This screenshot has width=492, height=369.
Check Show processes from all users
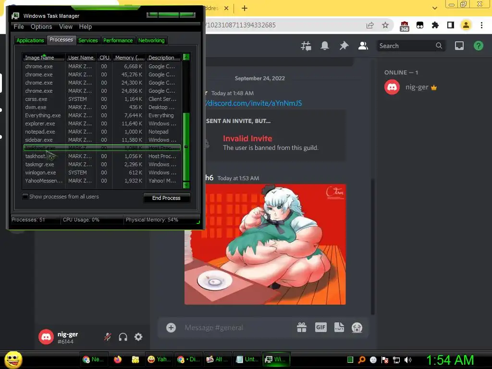(25, 197)
